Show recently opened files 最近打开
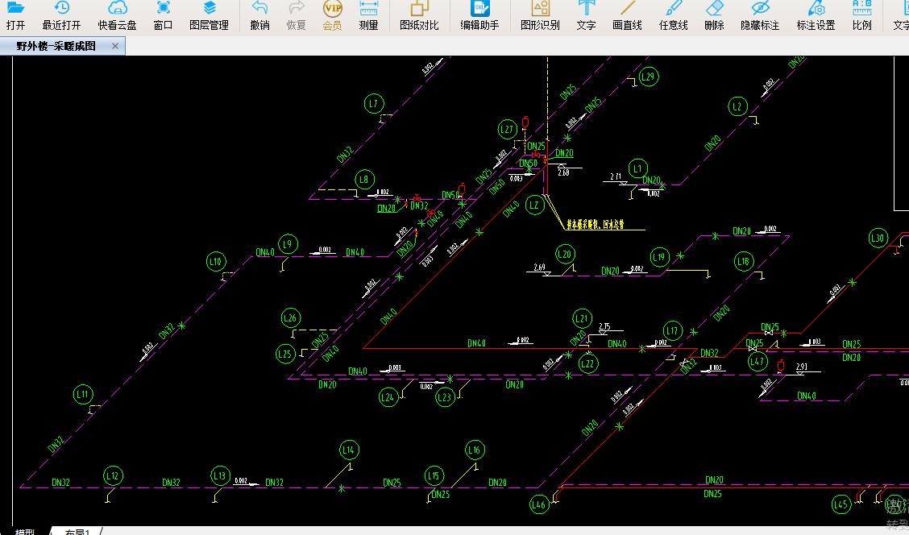The width and height of the screenshot is (909, 535). click(x=61, y=16)
